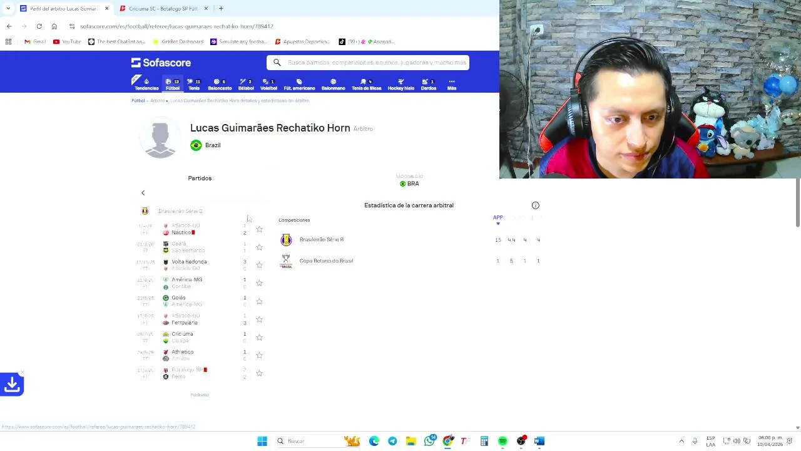Expand the Más sports menu
The image size is (801, 451).
tap(451, 84)
